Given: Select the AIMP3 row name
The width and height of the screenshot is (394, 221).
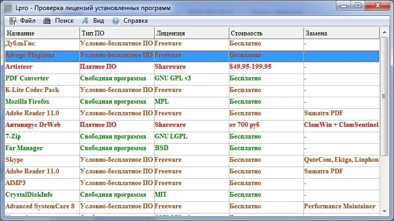Looking at the screenshot, I should coord(15,183).
